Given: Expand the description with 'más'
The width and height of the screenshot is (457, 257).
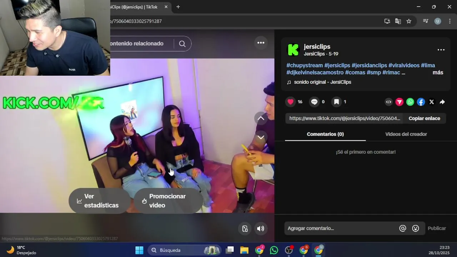Looking at the screenshot, I should pos(438,72).
